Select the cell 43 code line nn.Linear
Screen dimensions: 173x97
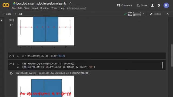point(44,56)
